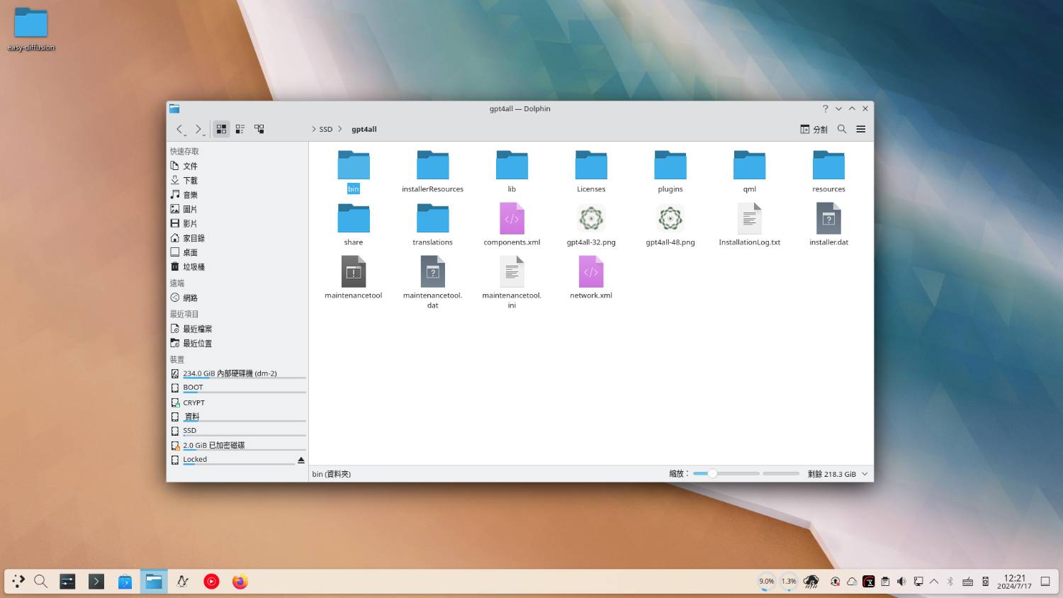Select the lib folder

pos(512,171)
